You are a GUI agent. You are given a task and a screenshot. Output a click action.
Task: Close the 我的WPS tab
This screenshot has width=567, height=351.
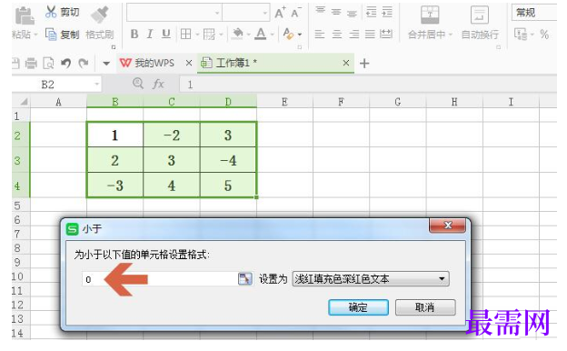(x=189, y=64)
